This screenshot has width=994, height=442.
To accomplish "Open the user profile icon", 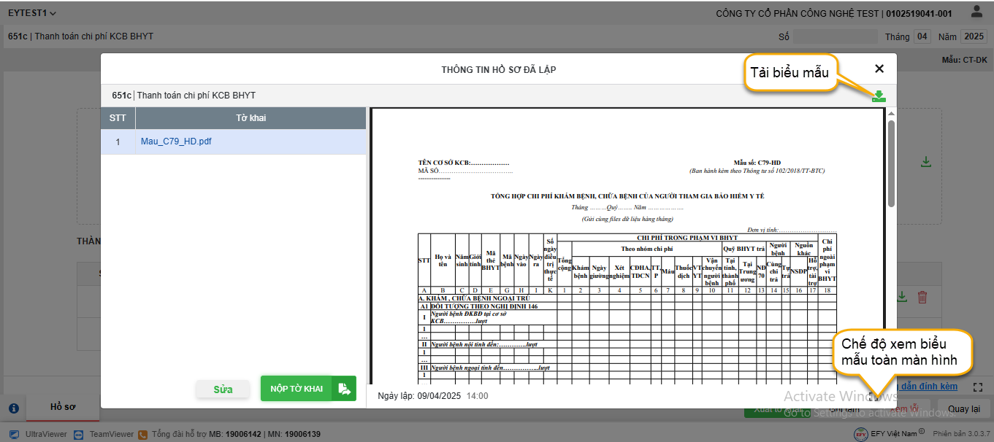I will [x=976, y=12].
